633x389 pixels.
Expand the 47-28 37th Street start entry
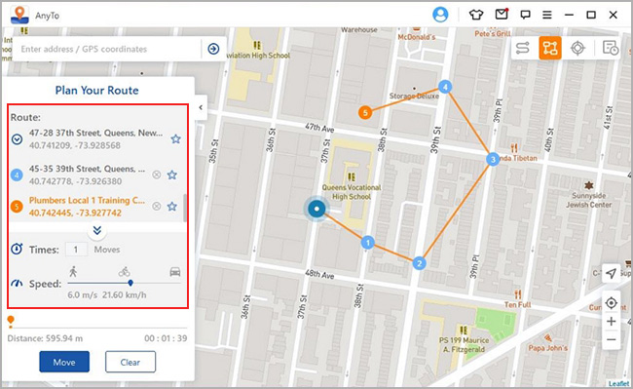pos(17,139)
